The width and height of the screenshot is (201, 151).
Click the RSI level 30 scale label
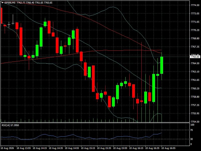tap(191, 139)
